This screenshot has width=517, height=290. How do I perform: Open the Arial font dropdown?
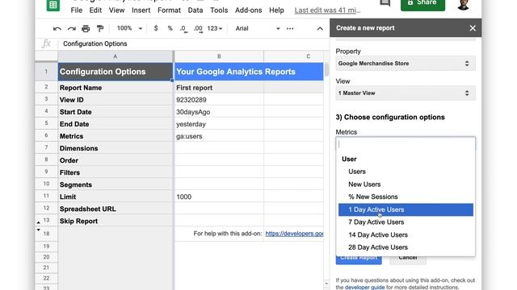coord(258,29)
